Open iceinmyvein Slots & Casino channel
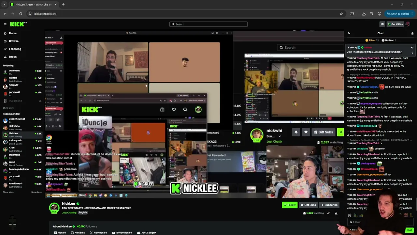417x235 pixels. [22, 142]
